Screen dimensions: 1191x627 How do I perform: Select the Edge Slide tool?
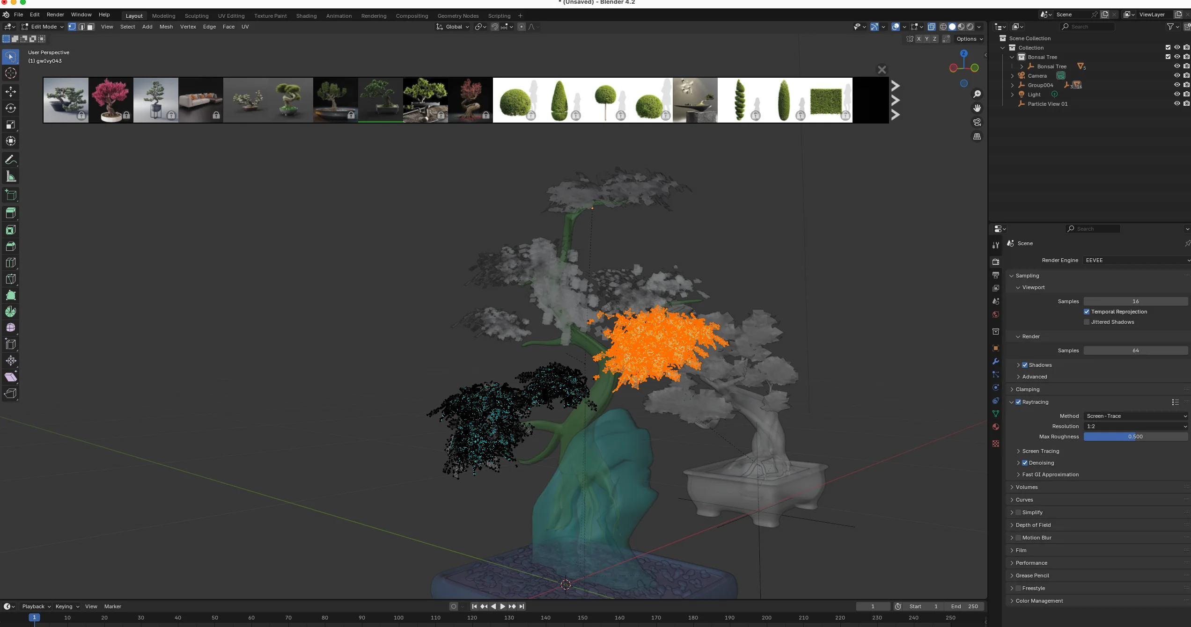pyautogui.click(x=11, y=344)
